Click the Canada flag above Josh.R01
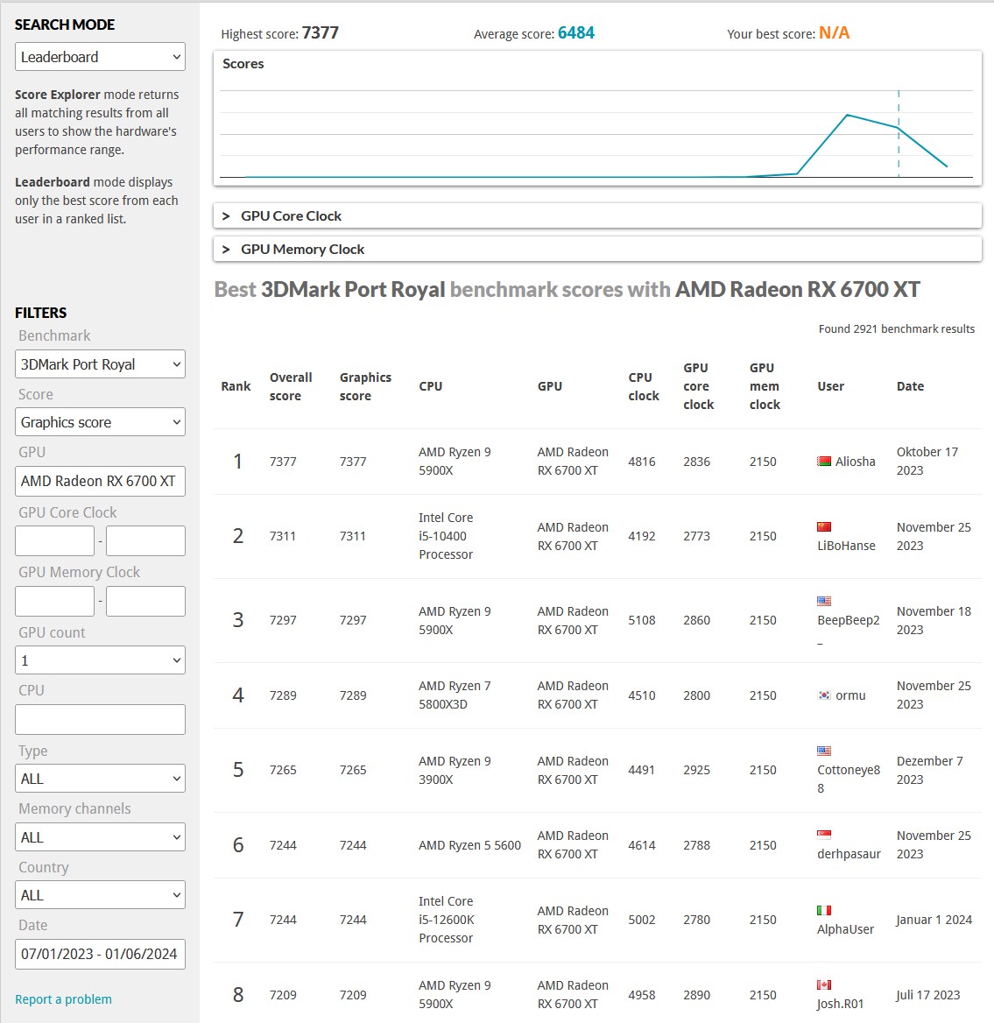Viewport: 994px width, 1023px height. (824, 984)
